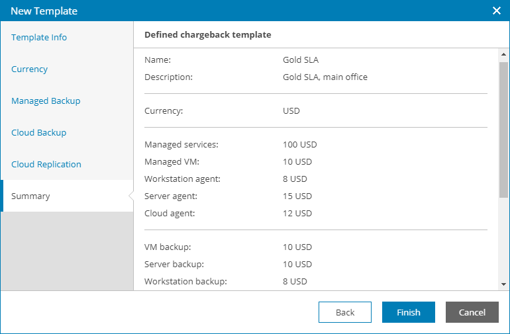This screenshot has height=334, width=510.
Task: Click the Cloud agent 12 USD value
Action: coord(295,214)
